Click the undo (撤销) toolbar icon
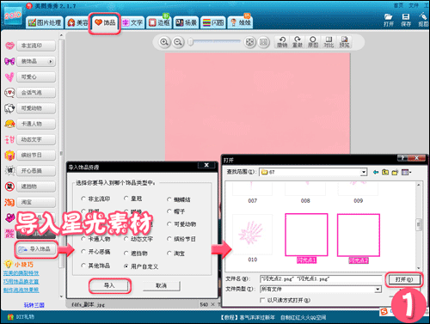The width and height of the screenshot is (430, 324). click(x=282, y=42)
